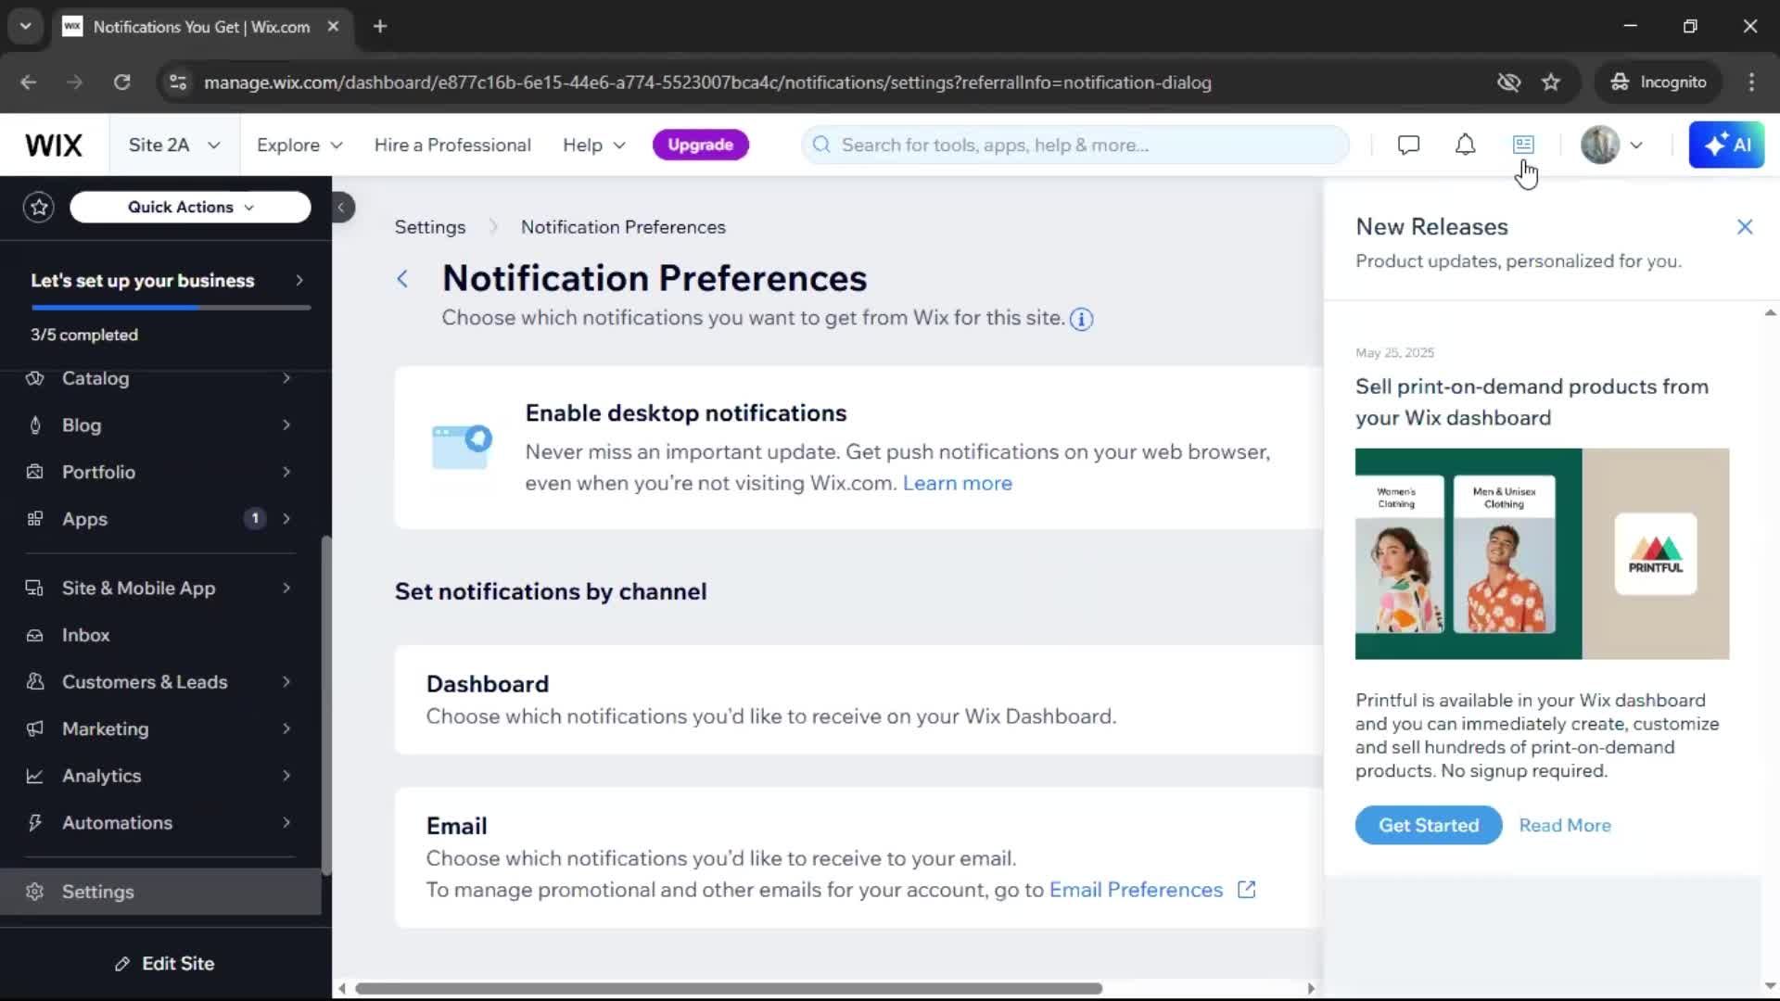
Task: Click the sidebar vertical scrollbar
Action: point(325,704)
